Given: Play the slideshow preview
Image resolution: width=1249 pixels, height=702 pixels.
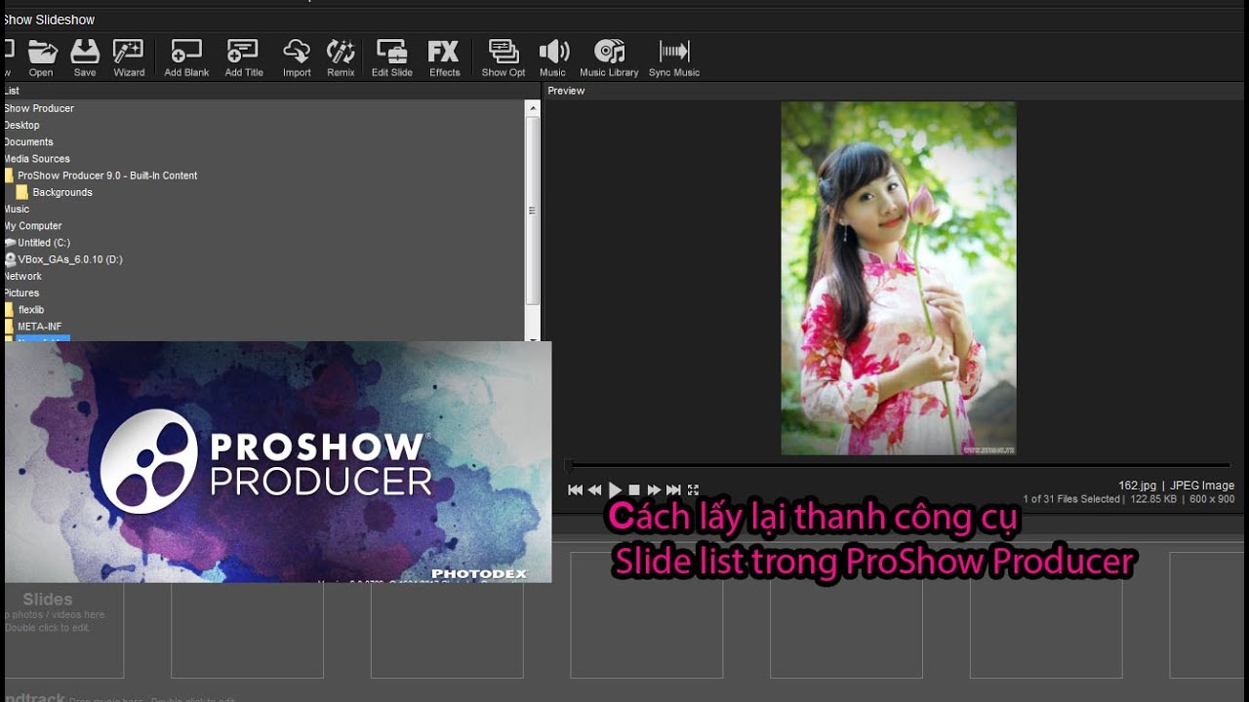Looking at the screenshot, I should [615, 489].
